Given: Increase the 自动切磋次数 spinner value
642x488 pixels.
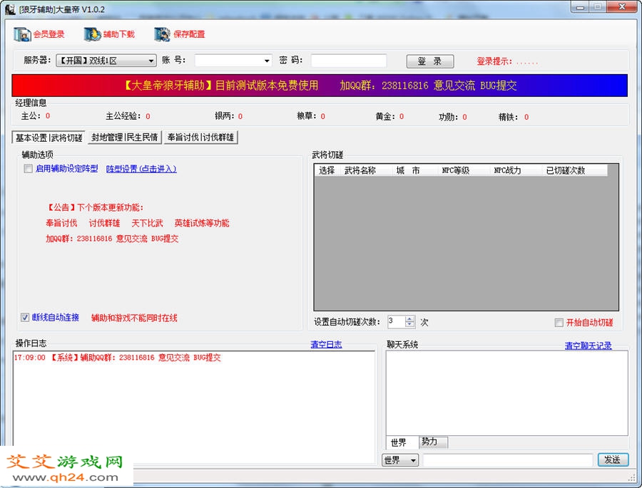Looking at the screenshot, I should point(409,319).
